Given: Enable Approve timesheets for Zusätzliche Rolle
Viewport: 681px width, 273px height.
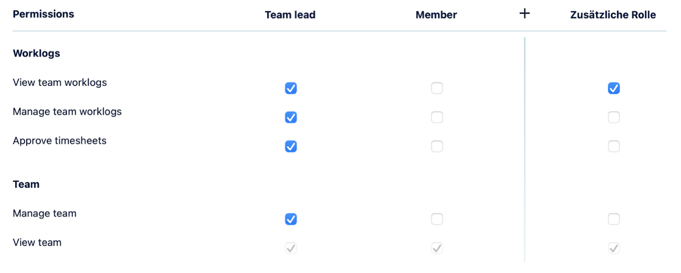Looking at the screenshot, I should tap(614, 146).
